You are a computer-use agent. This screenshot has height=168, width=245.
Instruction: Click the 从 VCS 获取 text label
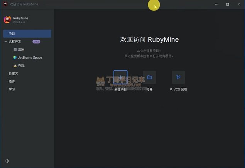click(178, 89)
